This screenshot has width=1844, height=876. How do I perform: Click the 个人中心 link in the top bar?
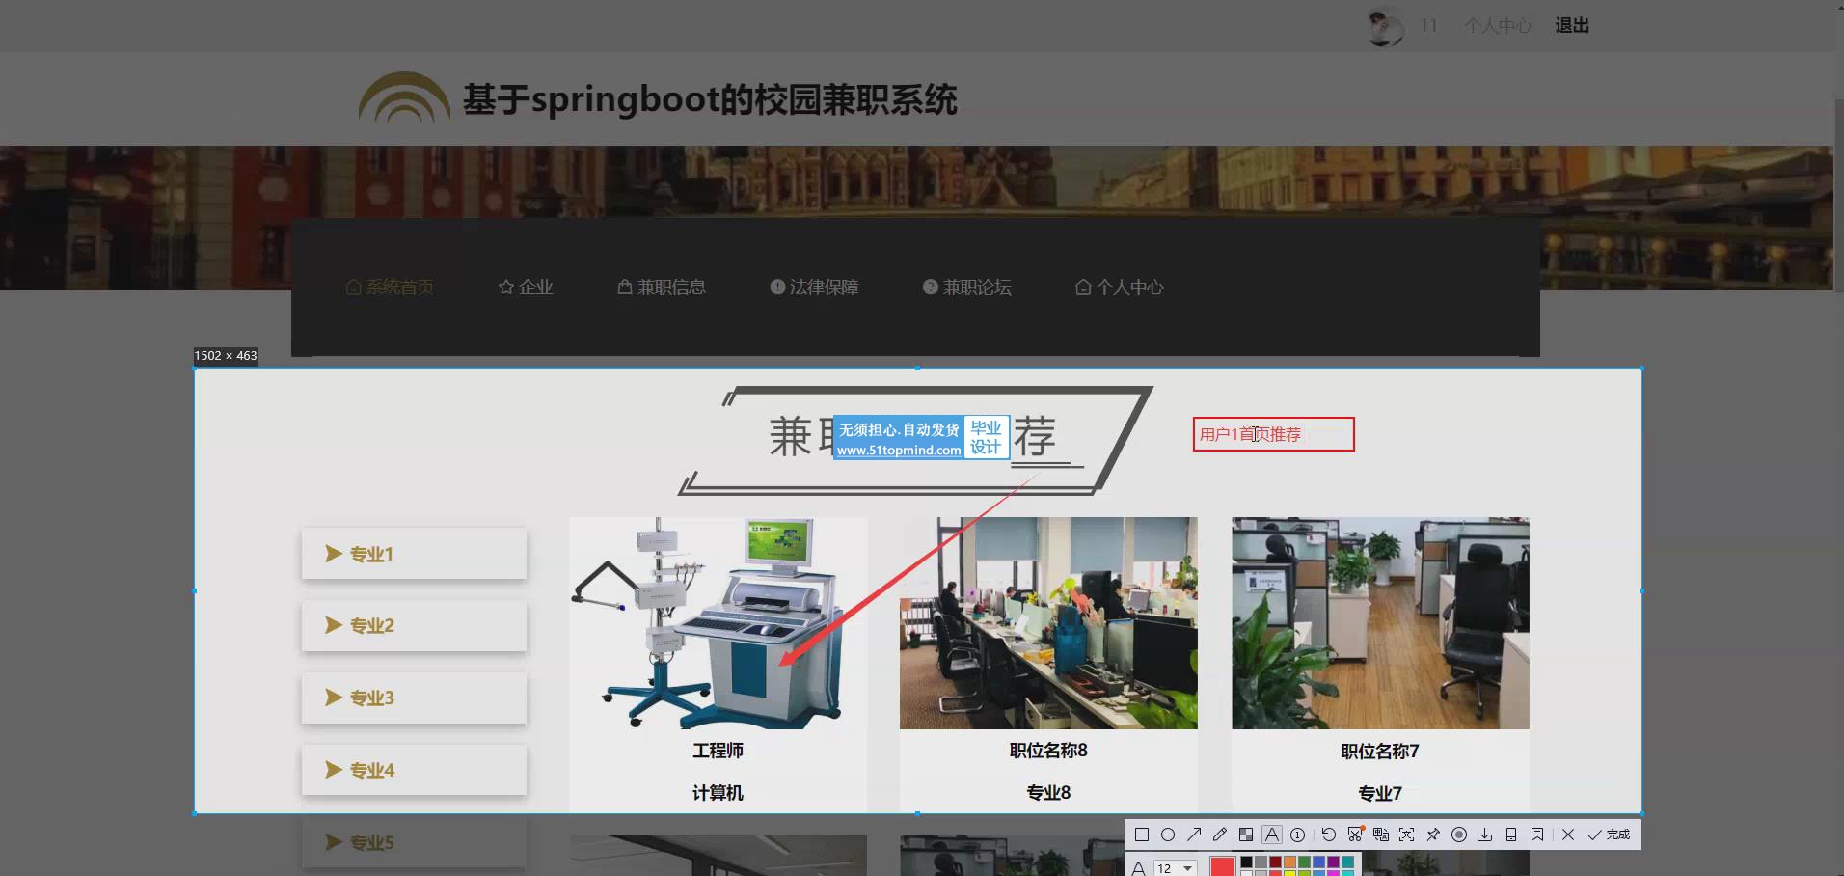[1498, 26]
